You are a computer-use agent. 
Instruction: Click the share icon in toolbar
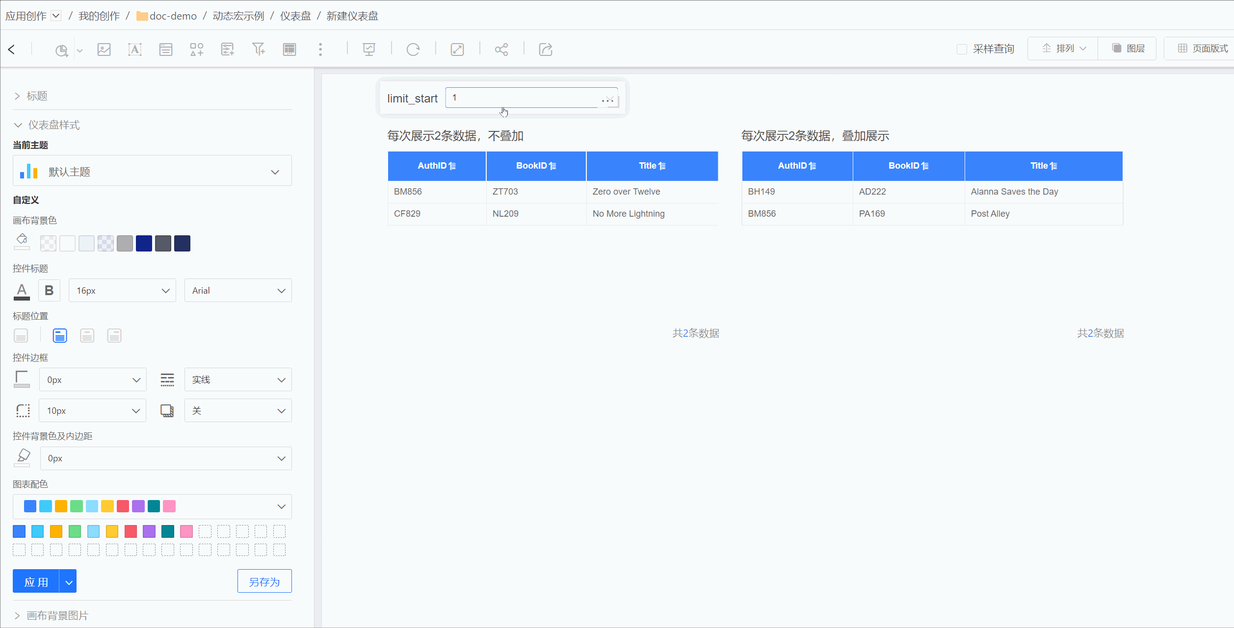[501, 50]
